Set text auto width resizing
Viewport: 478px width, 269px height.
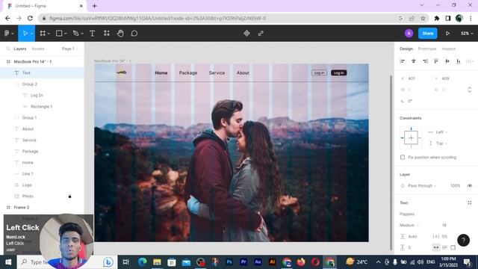click(436, 247)
